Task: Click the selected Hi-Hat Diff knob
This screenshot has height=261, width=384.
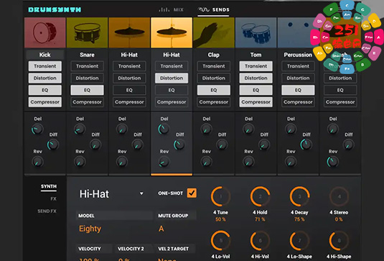Action: 179,145
